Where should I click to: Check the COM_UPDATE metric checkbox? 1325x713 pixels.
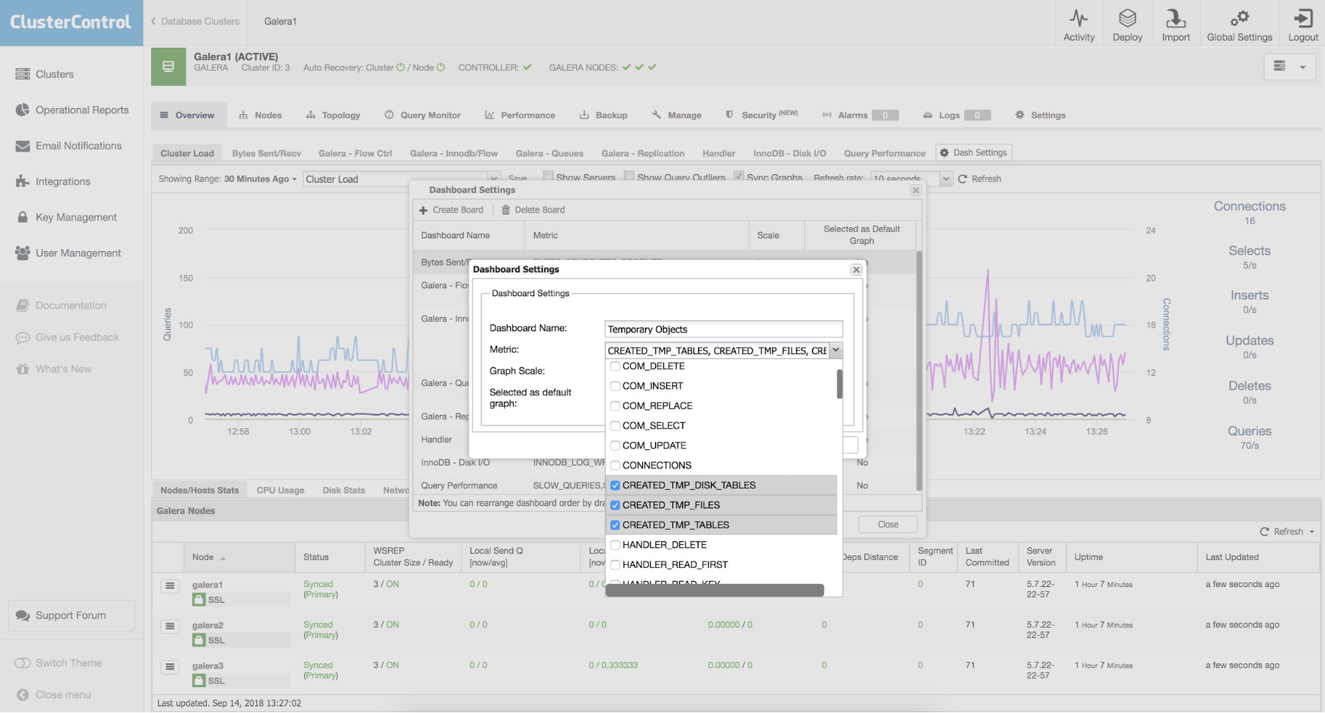pyautogui.click(x=615, y=445)
